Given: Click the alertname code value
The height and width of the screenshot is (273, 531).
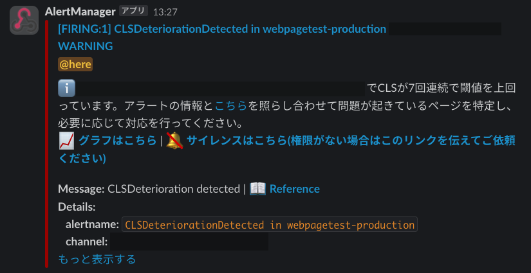Looking at the screenshot, I should [x=270, y=224].
